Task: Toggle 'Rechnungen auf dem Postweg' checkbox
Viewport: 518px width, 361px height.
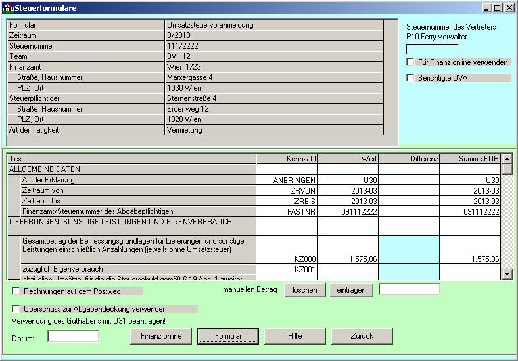Action: click(16, 291)
